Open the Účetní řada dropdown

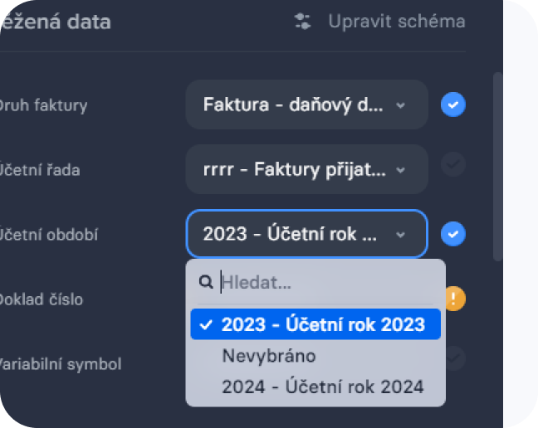306,170
